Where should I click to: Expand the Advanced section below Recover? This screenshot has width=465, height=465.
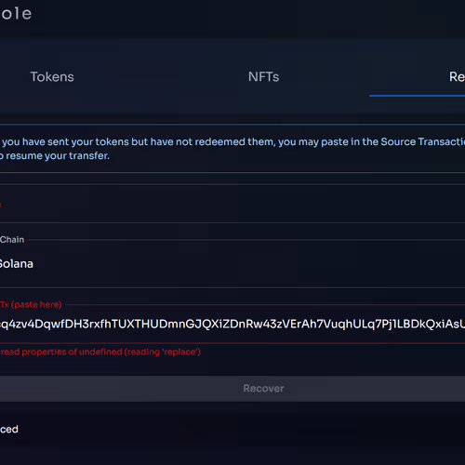(x=9, y=430)
